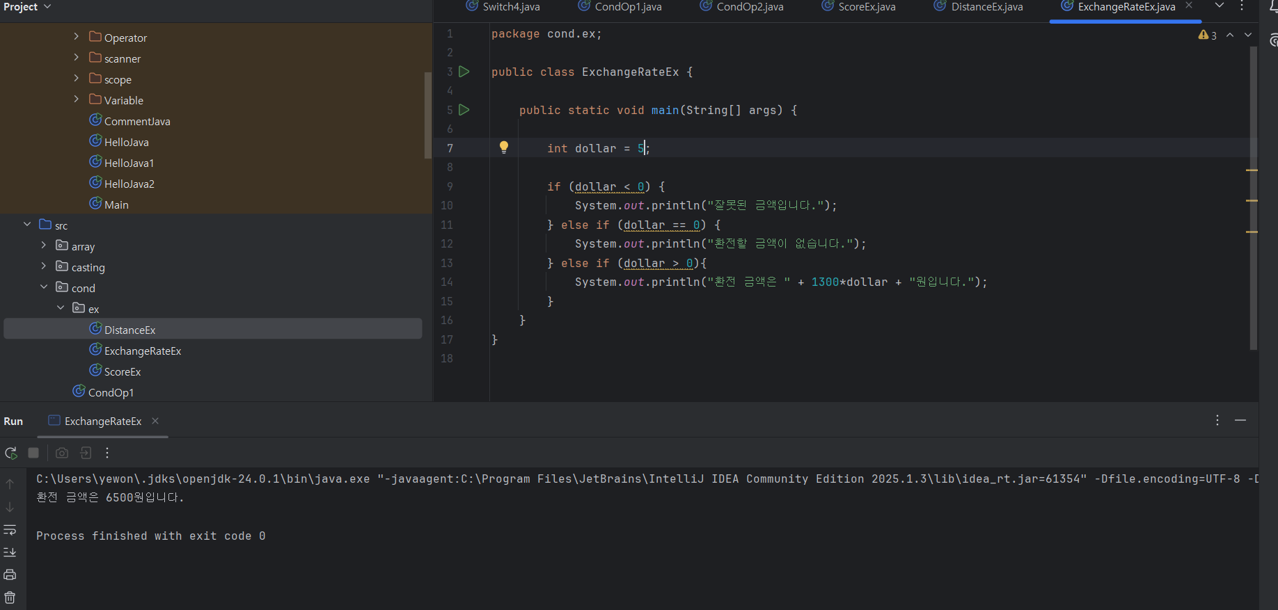Collapse the ex package
Screen dimensions: 1278x610
pyautogui.click(x=61, y=307)
